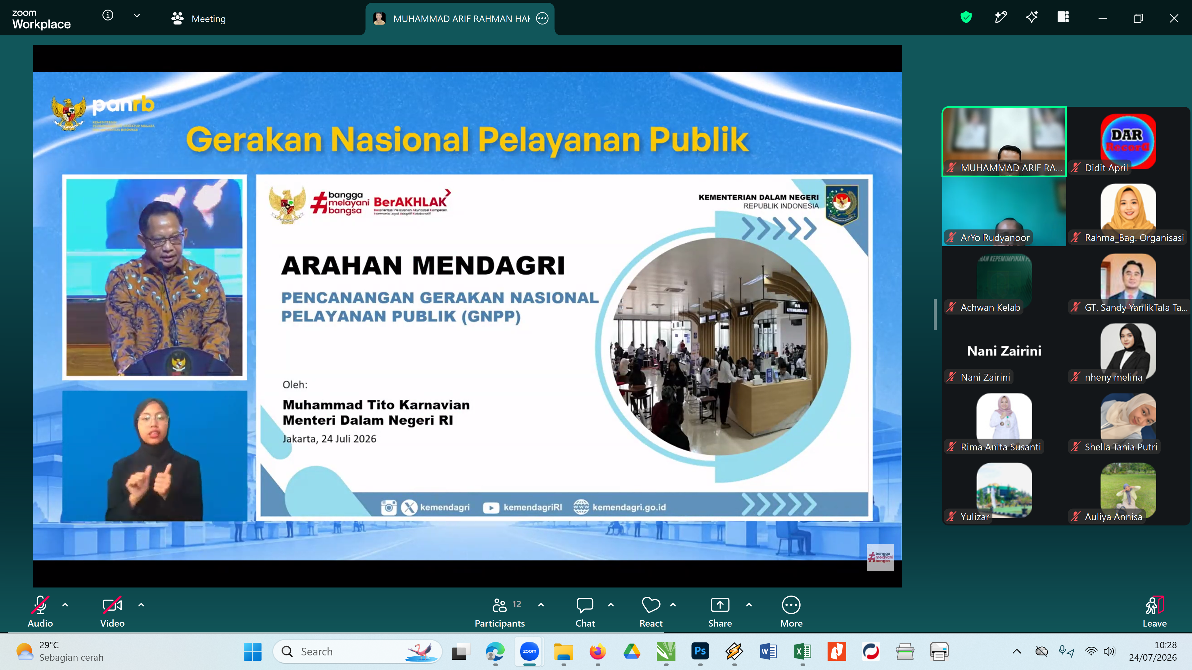
Task: Start Video camera toggle
Action: (112, 611)
